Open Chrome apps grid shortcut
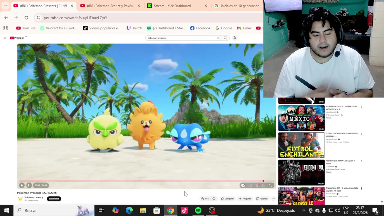 pos(5,28)
